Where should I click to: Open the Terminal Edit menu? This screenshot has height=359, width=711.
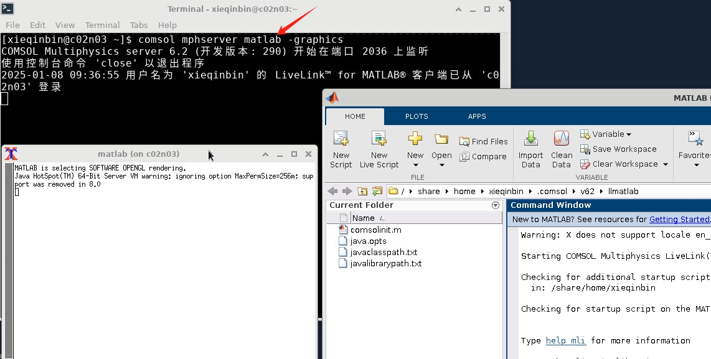point(37,25)
